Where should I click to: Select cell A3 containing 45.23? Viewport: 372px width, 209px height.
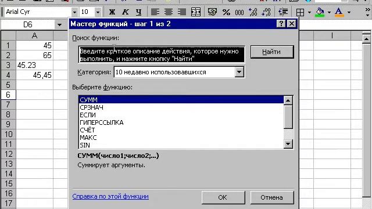point(35,65)
